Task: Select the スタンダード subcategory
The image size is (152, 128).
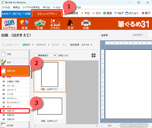Action: click(x=15, y=90)
